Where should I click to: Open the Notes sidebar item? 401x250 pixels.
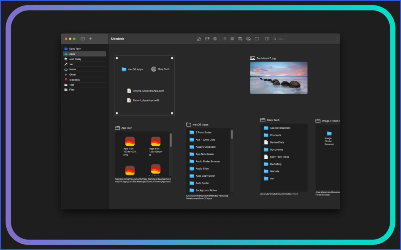84,69
